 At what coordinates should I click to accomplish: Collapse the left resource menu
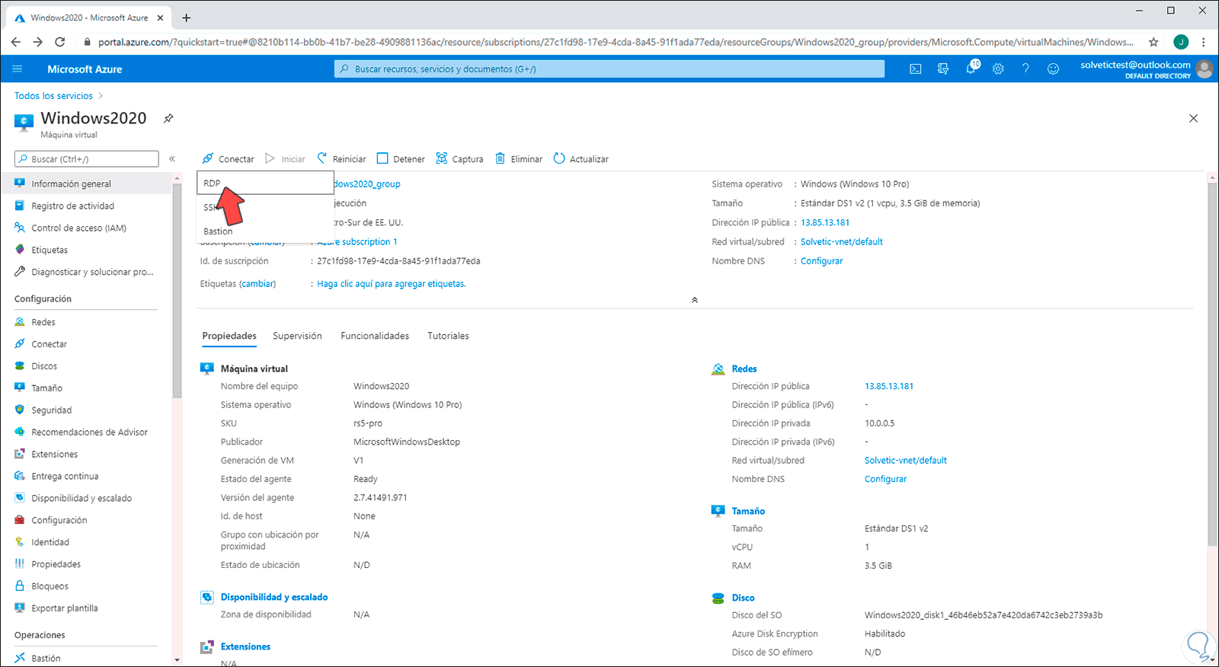tap(172, 159)
